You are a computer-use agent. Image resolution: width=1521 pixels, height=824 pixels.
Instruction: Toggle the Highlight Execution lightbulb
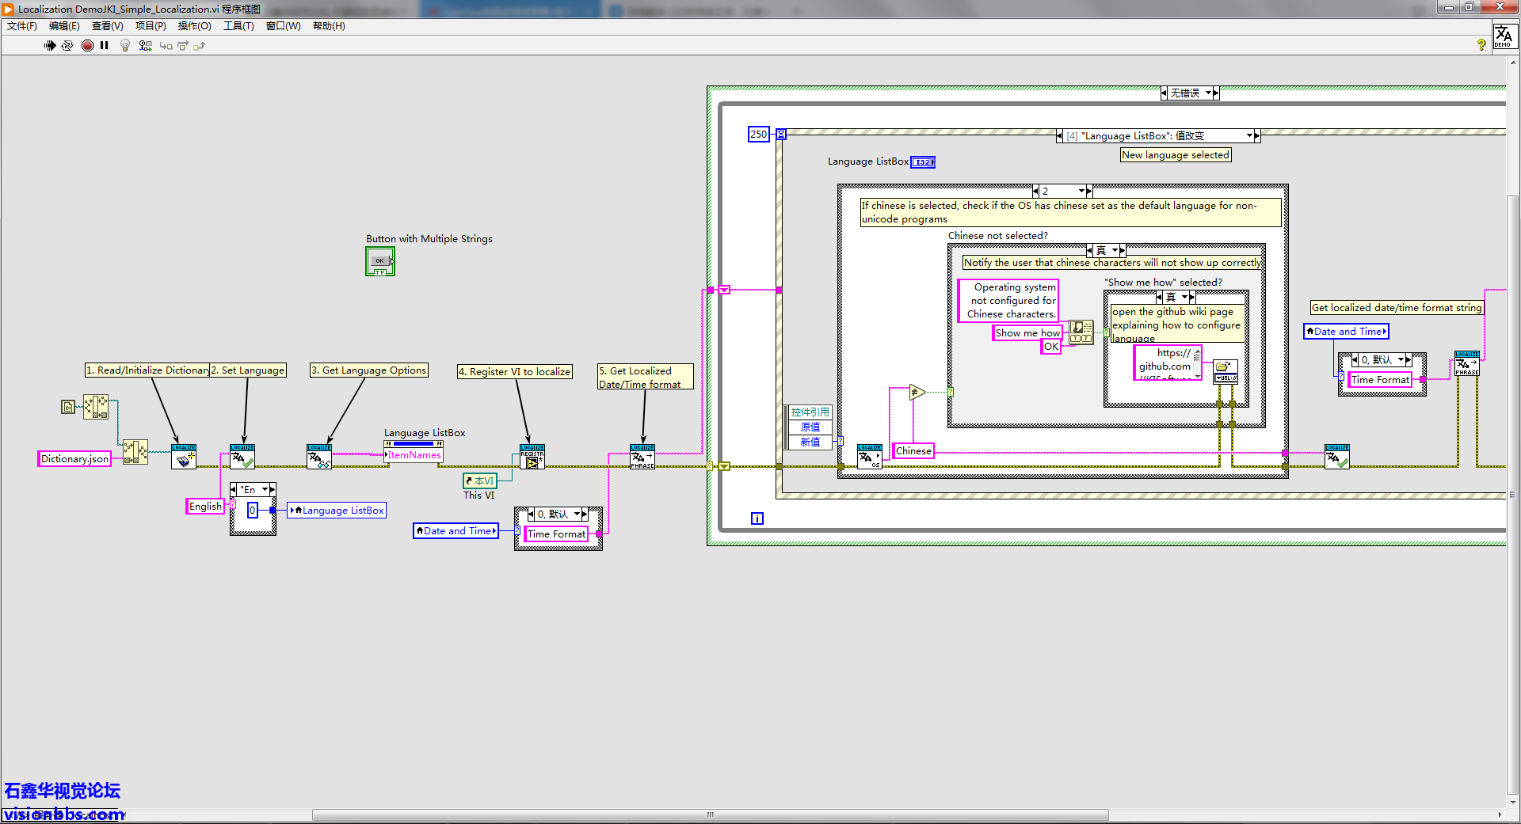(125, 46)
